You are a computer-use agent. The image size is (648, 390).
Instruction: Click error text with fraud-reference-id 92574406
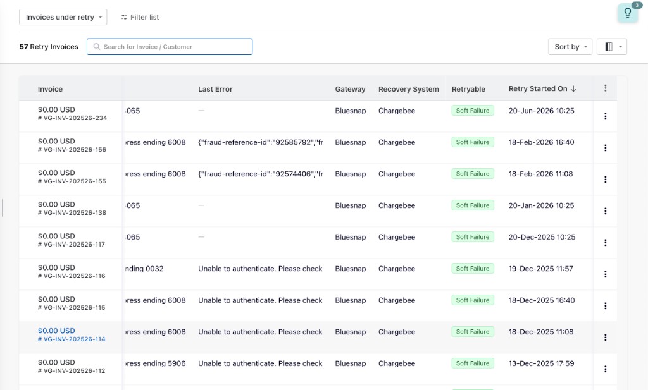click(x=260, y=174)
